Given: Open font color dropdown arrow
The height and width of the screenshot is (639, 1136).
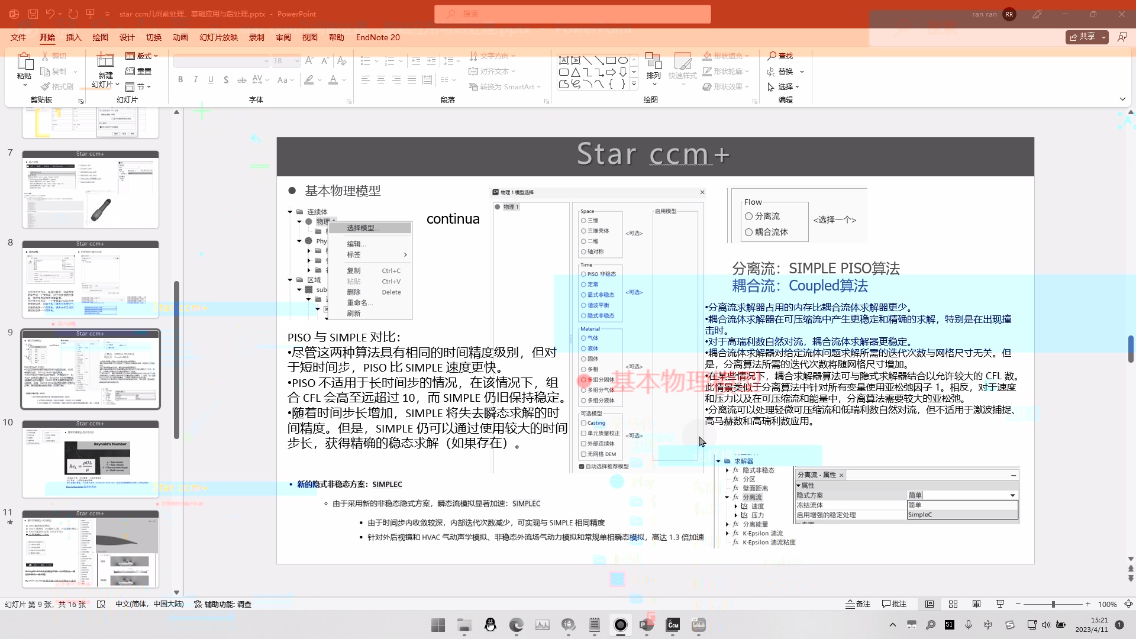Looking at the screenshot, I should pos(344,80).
